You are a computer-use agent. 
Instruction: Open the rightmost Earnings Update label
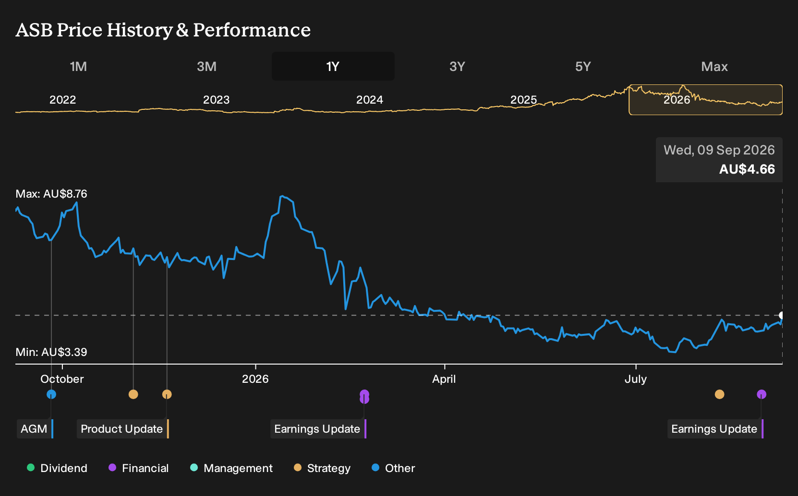pos(715,429)
